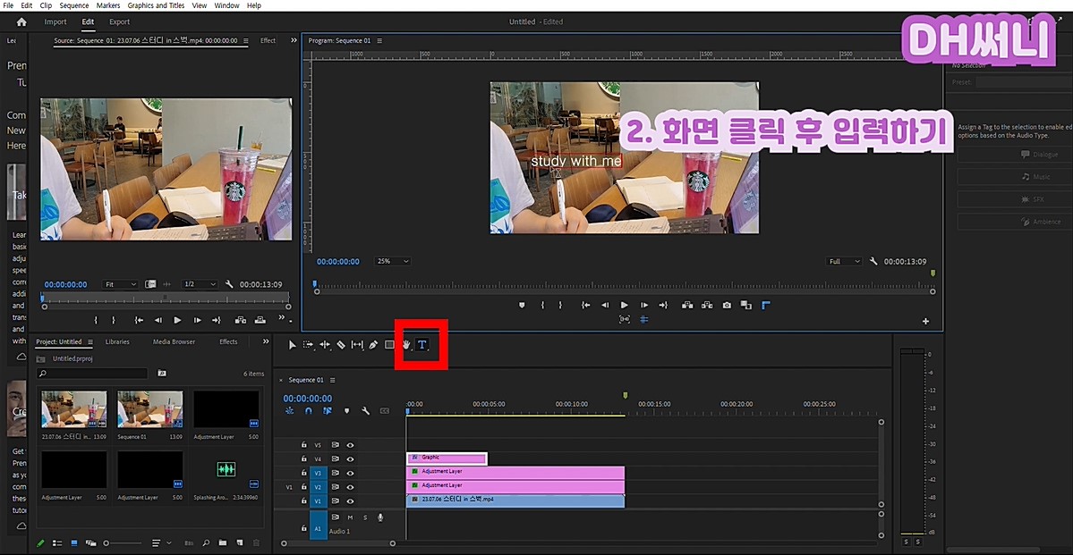Select the Type tool

pos(422,344)
